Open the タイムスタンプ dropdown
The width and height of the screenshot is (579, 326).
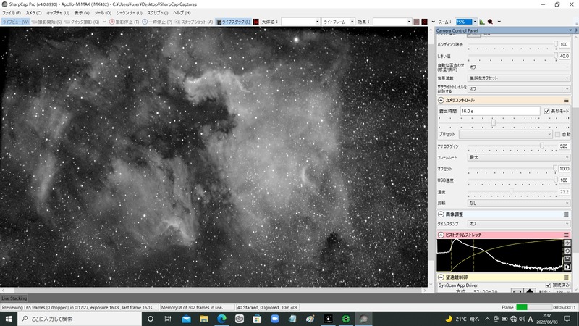519,224
